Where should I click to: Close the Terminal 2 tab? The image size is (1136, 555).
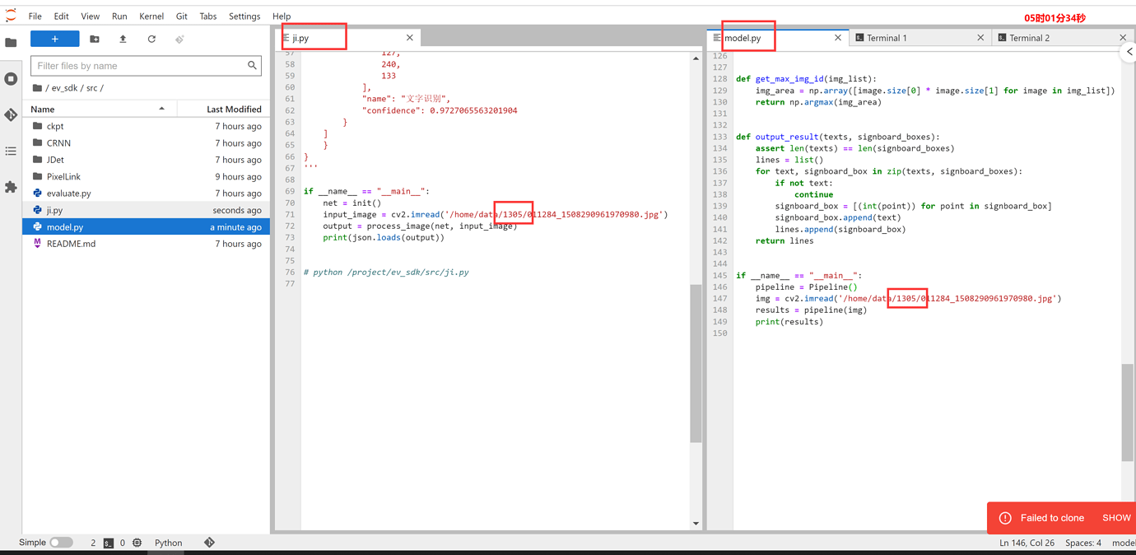click(1123, 38)
